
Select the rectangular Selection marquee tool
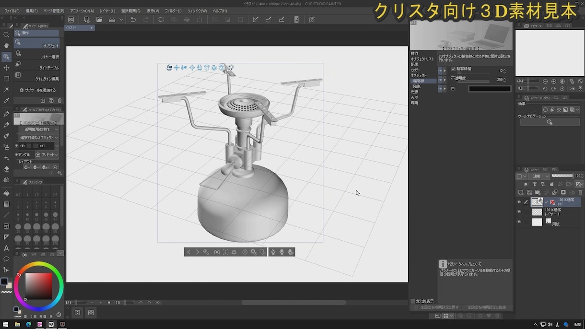point(6,79)
